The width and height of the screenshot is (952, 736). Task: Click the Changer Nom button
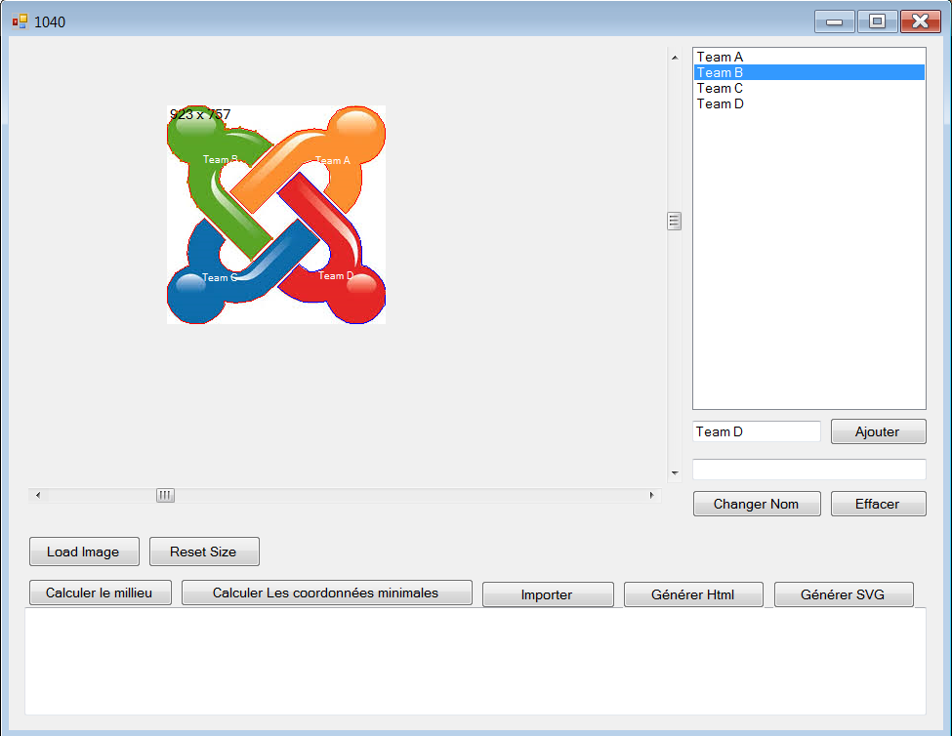[x=757, y=504]
